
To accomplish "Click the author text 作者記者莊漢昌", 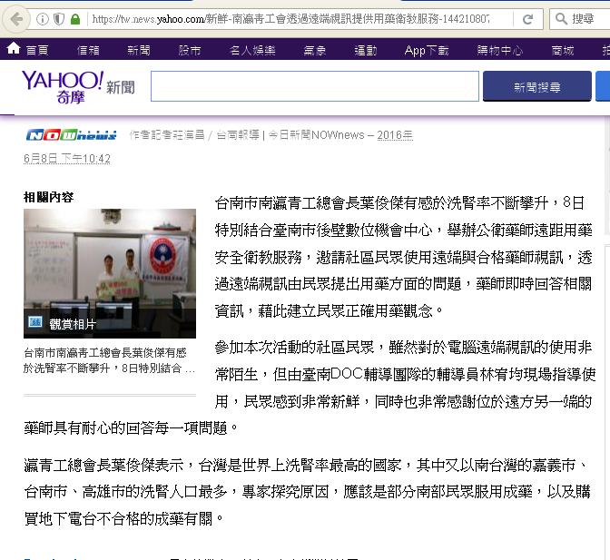I will (x=167, y=135).
